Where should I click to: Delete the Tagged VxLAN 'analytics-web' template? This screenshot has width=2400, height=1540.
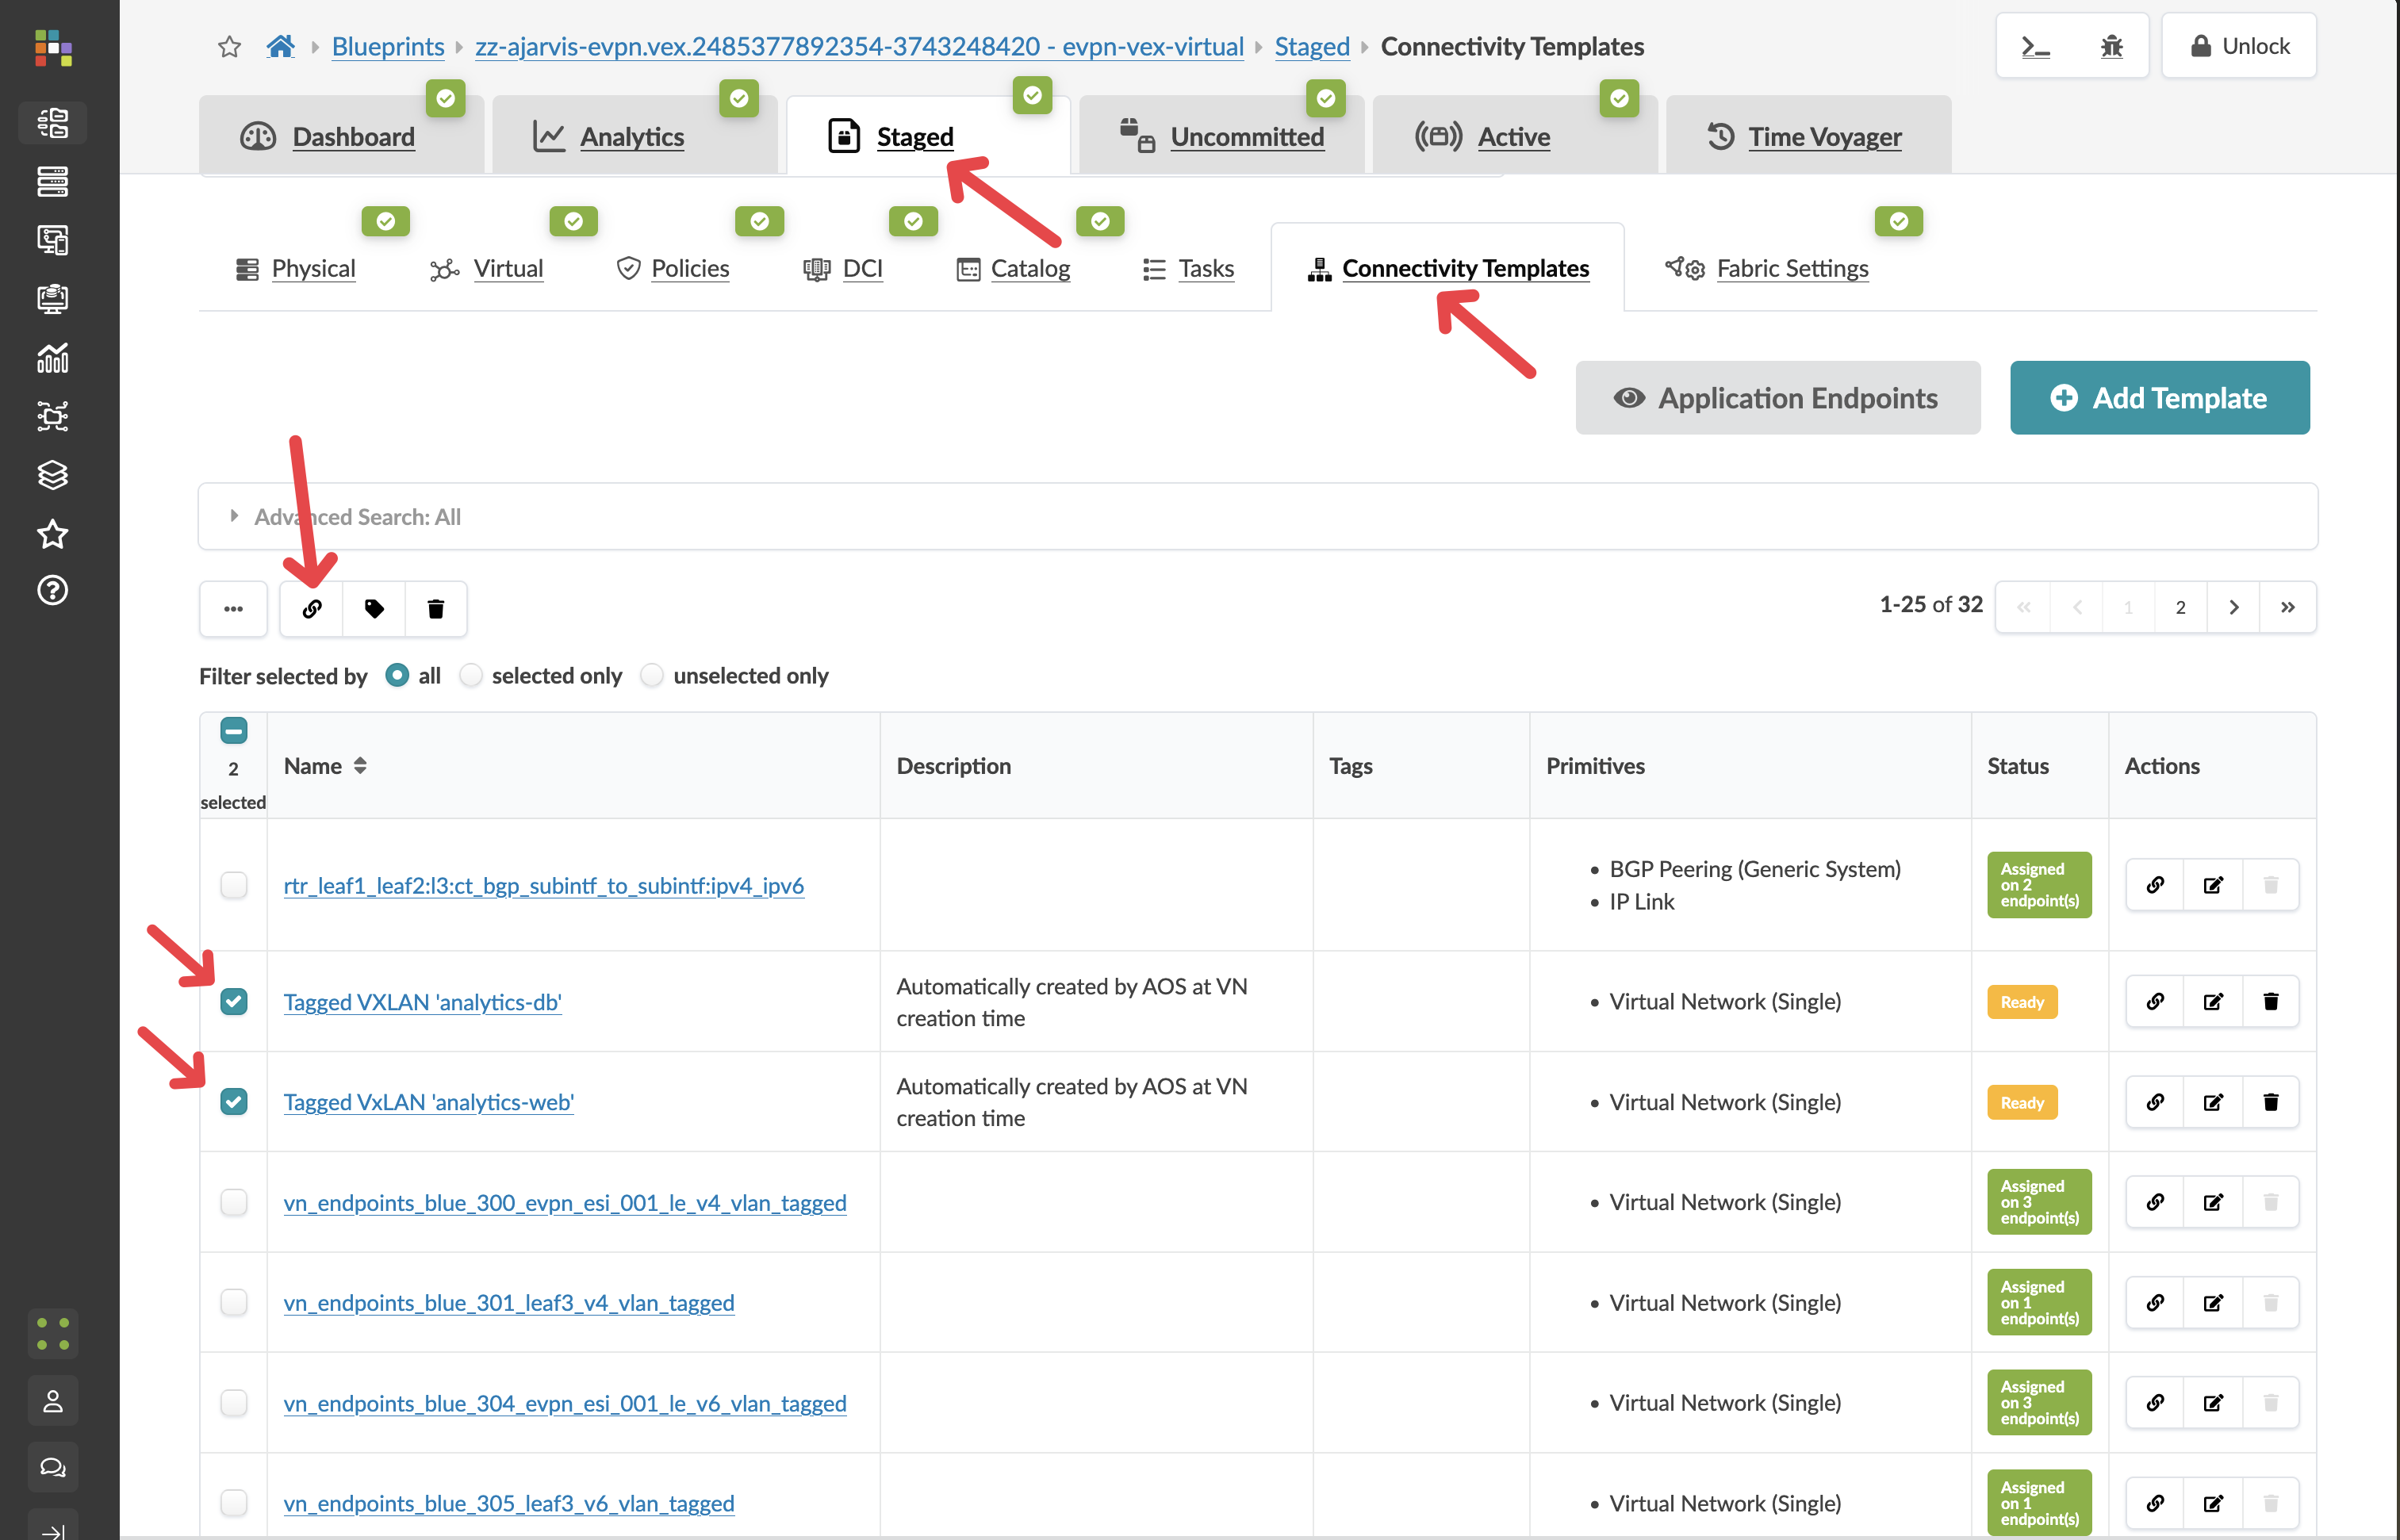2270,1102
